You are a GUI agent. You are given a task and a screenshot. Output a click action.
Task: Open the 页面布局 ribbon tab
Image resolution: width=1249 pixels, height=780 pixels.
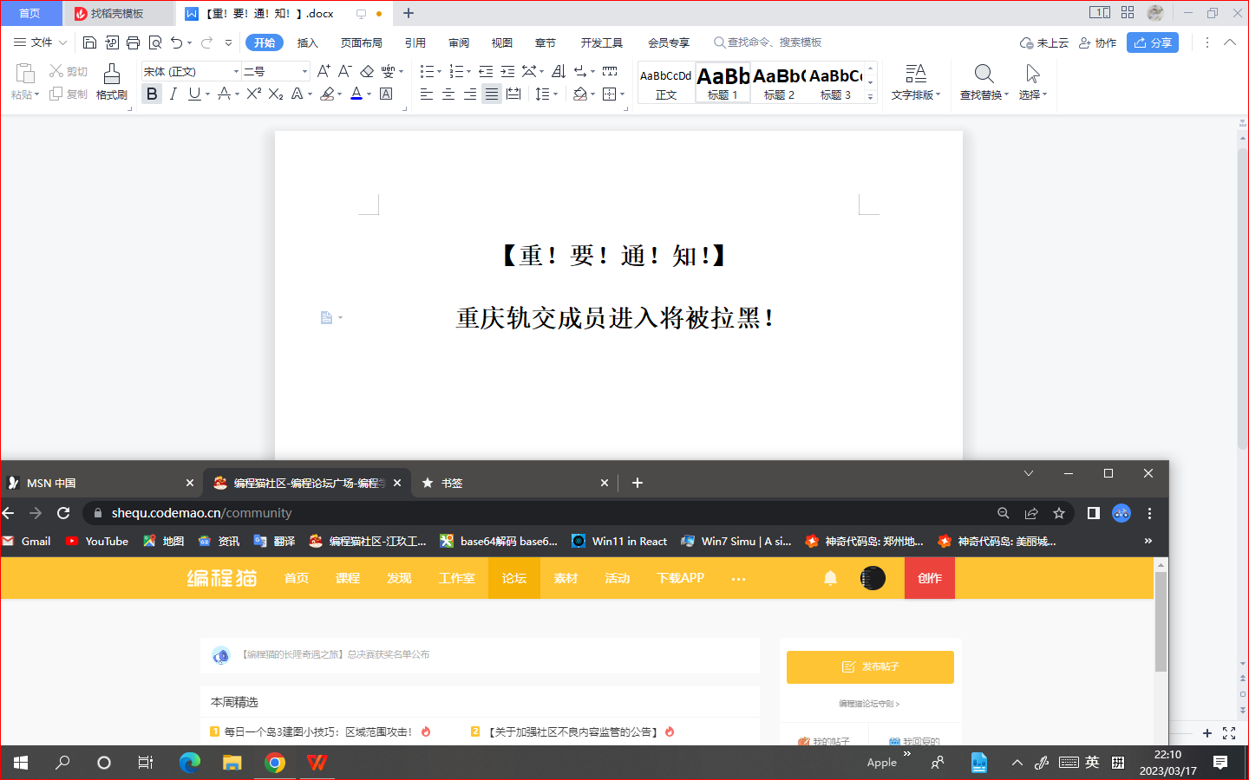(362, 42)
